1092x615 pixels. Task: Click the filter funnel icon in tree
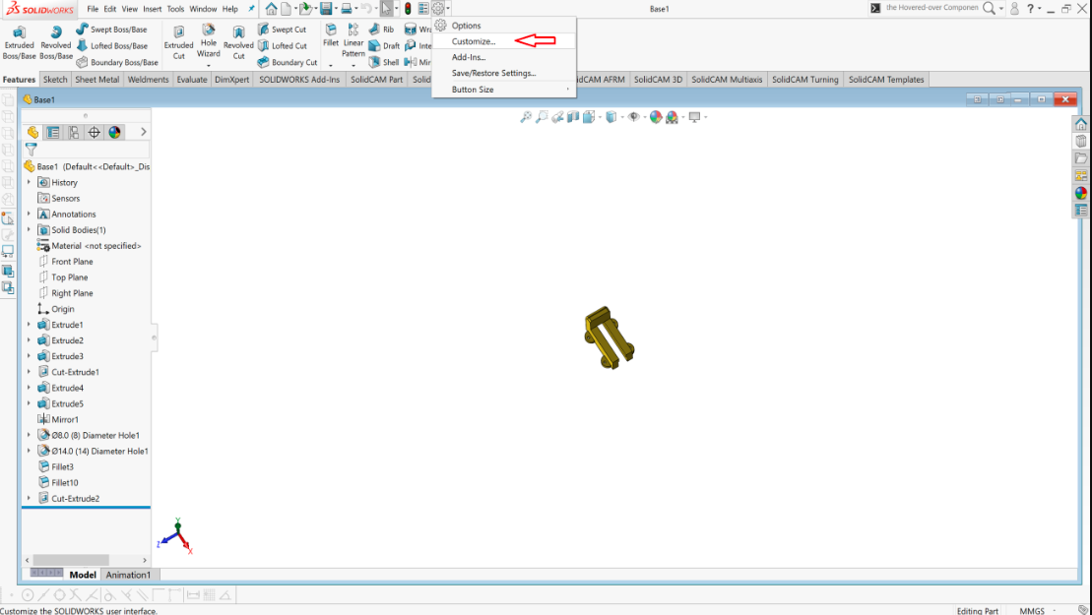tap(31, 150)
